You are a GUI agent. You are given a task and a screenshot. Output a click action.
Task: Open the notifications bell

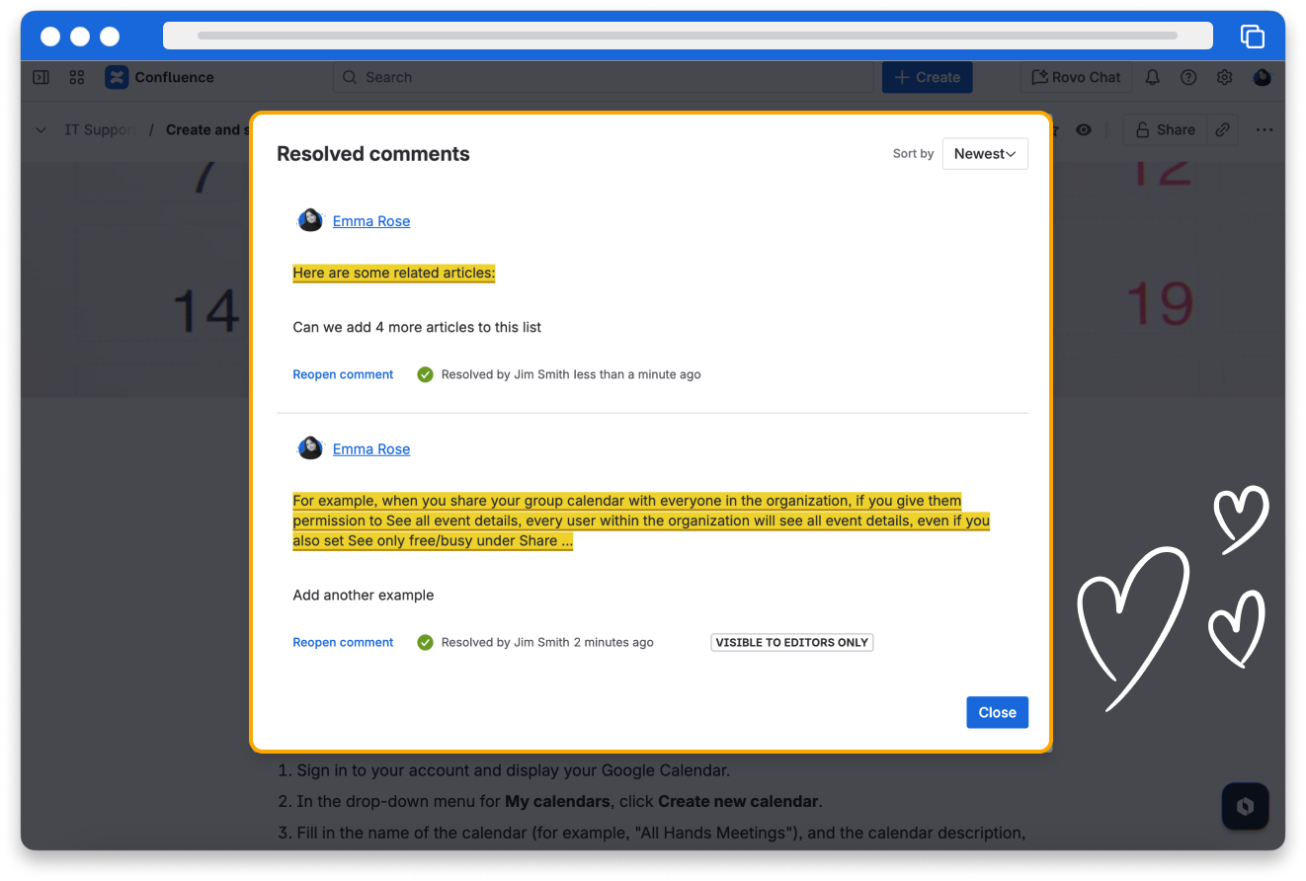[x=1152, y=77]
